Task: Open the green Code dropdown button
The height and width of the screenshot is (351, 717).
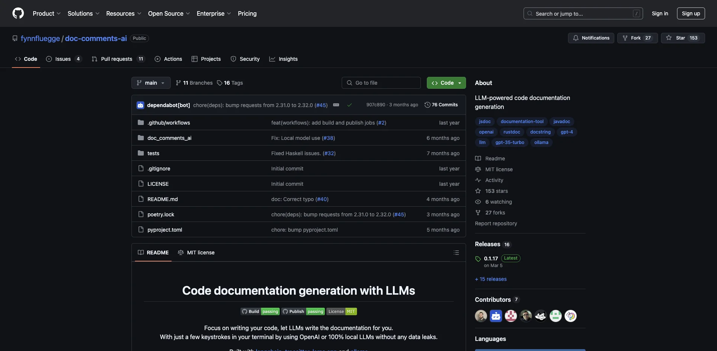Action: 446,83
